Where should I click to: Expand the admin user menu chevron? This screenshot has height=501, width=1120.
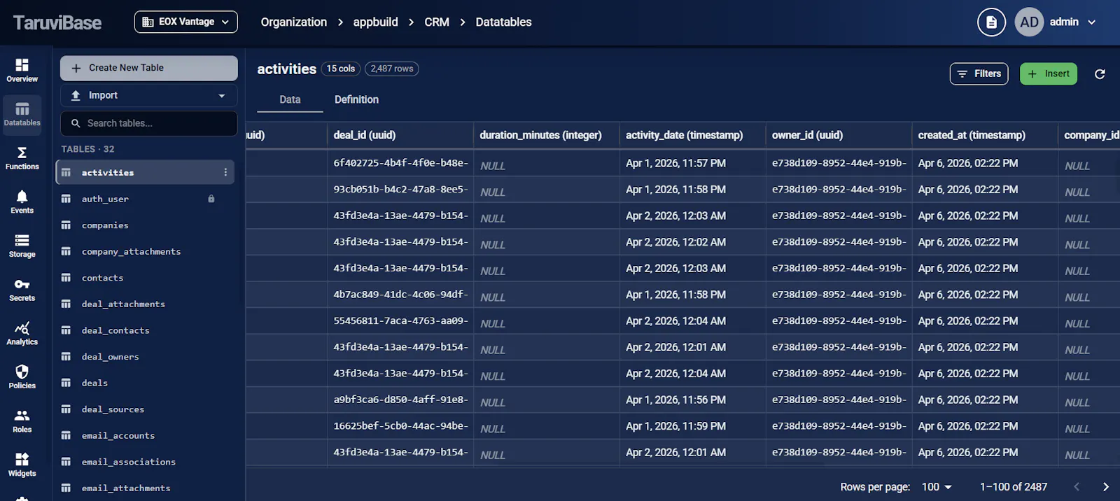coord(1091,22)
